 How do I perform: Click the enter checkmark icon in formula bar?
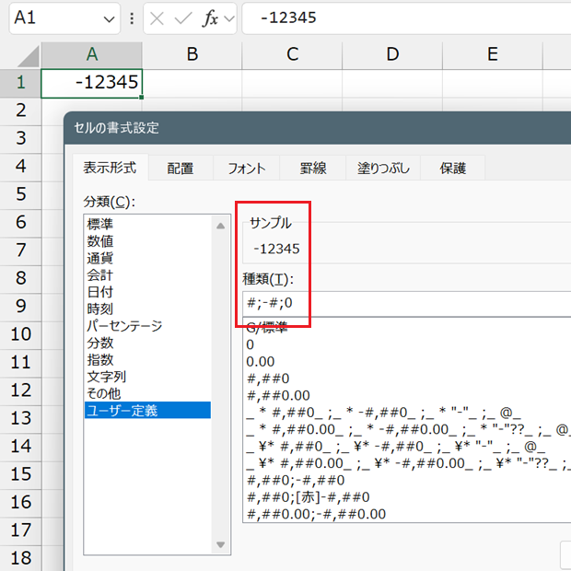click(x=183, y=18)
